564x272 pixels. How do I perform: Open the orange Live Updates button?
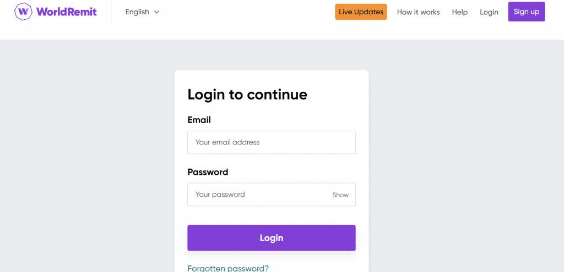click(x=361, y=12)
